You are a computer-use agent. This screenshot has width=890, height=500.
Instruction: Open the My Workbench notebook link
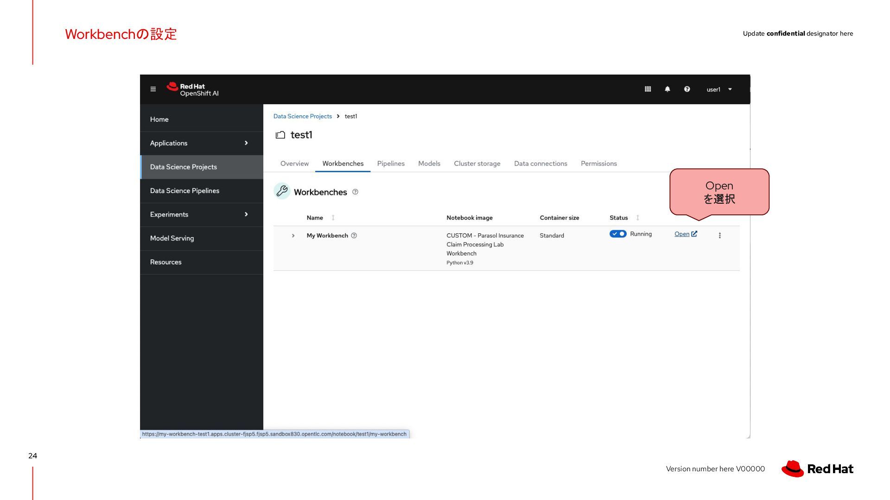click(686, 234)
